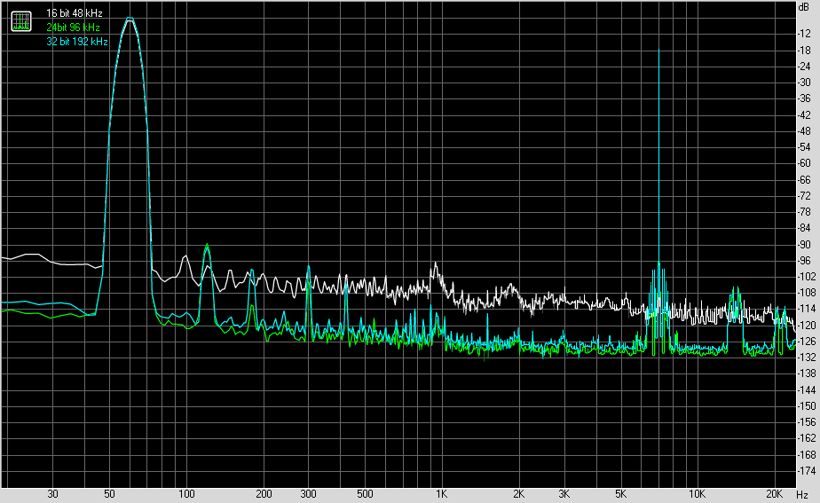Viewport: 820px width, 503px height.
Task: Select the cyan 32 bit 192 kHz legend entry
Action: [x=76, y=42]
